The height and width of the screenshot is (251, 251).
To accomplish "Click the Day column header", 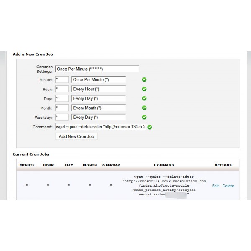I will [69, 165].
